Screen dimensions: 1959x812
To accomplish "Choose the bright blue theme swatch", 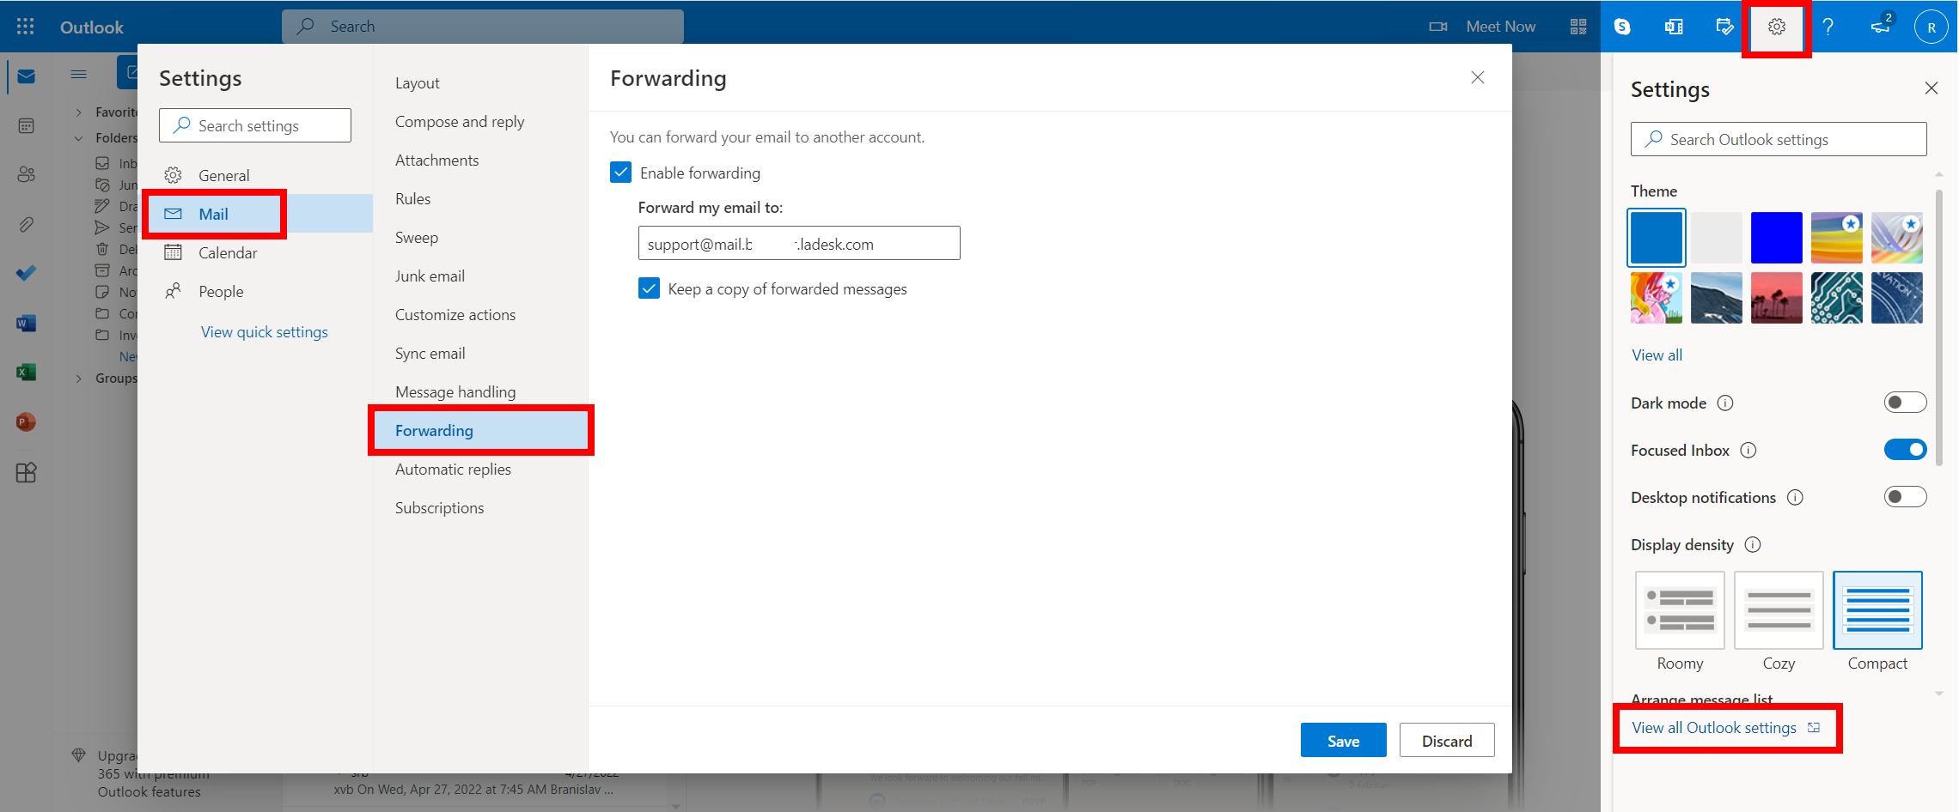I will click(x=1776, y=238).
